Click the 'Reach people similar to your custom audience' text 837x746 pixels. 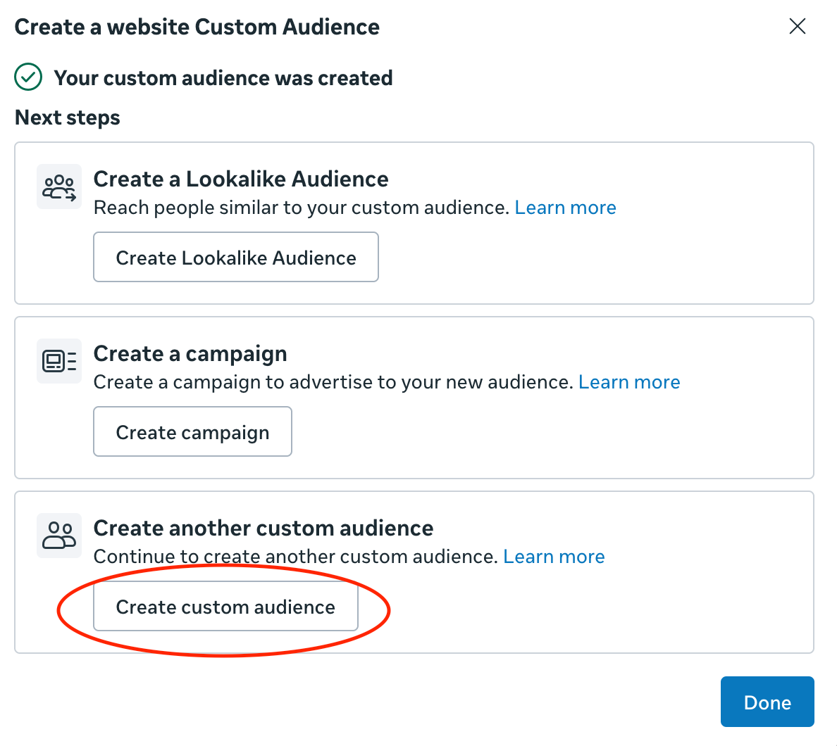(x=301, y=208)
